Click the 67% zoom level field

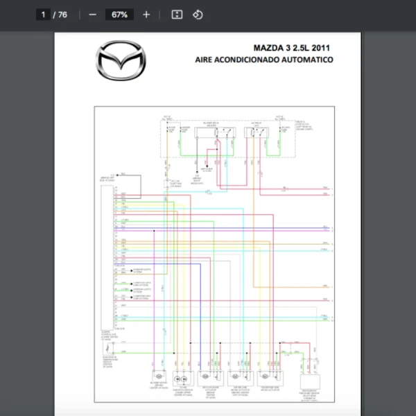point(119,15)
